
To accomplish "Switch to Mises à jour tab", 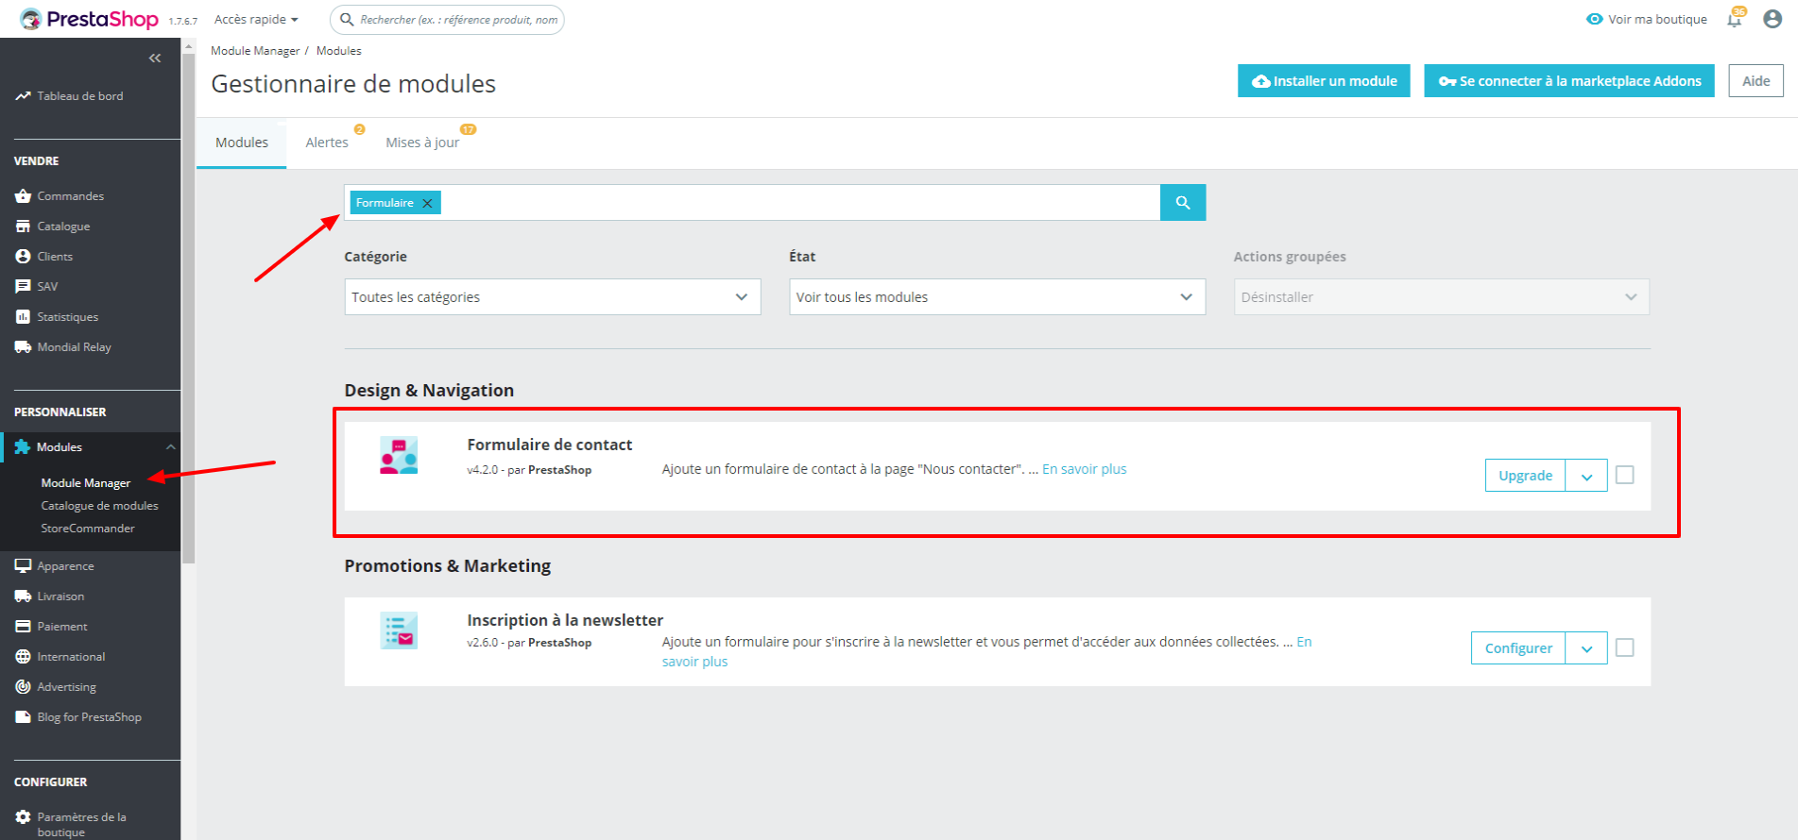I will tap(422, 143).
